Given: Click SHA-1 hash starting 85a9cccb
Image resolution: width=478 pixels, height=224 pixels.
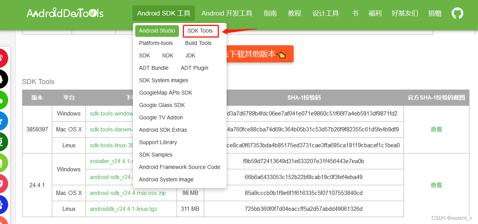Looking at the screenshot, I should 304,193.
